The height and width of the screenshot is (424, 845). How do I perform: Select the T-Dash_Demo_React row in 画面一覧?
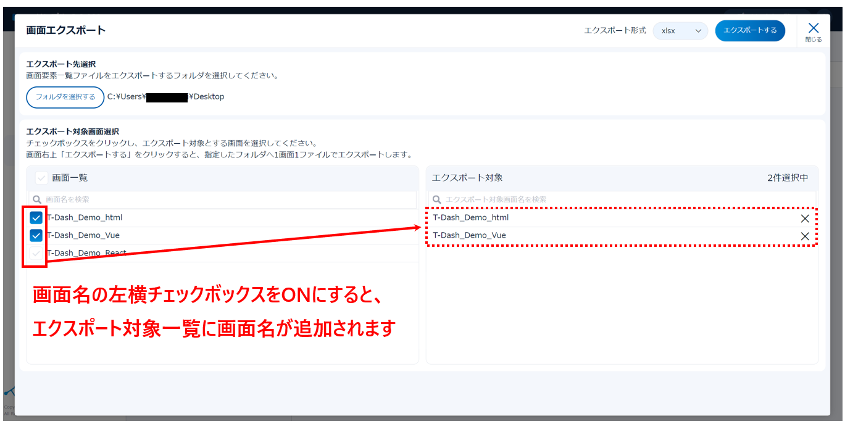(86, 253)
